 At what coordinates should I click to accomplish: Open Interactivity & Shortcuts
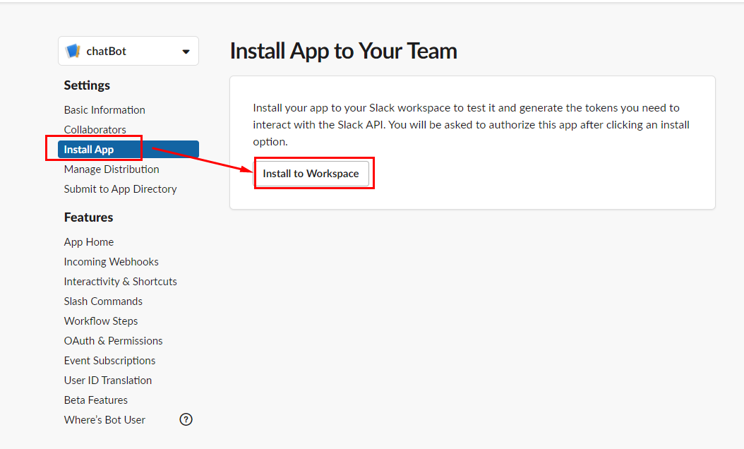click(120, 282)
